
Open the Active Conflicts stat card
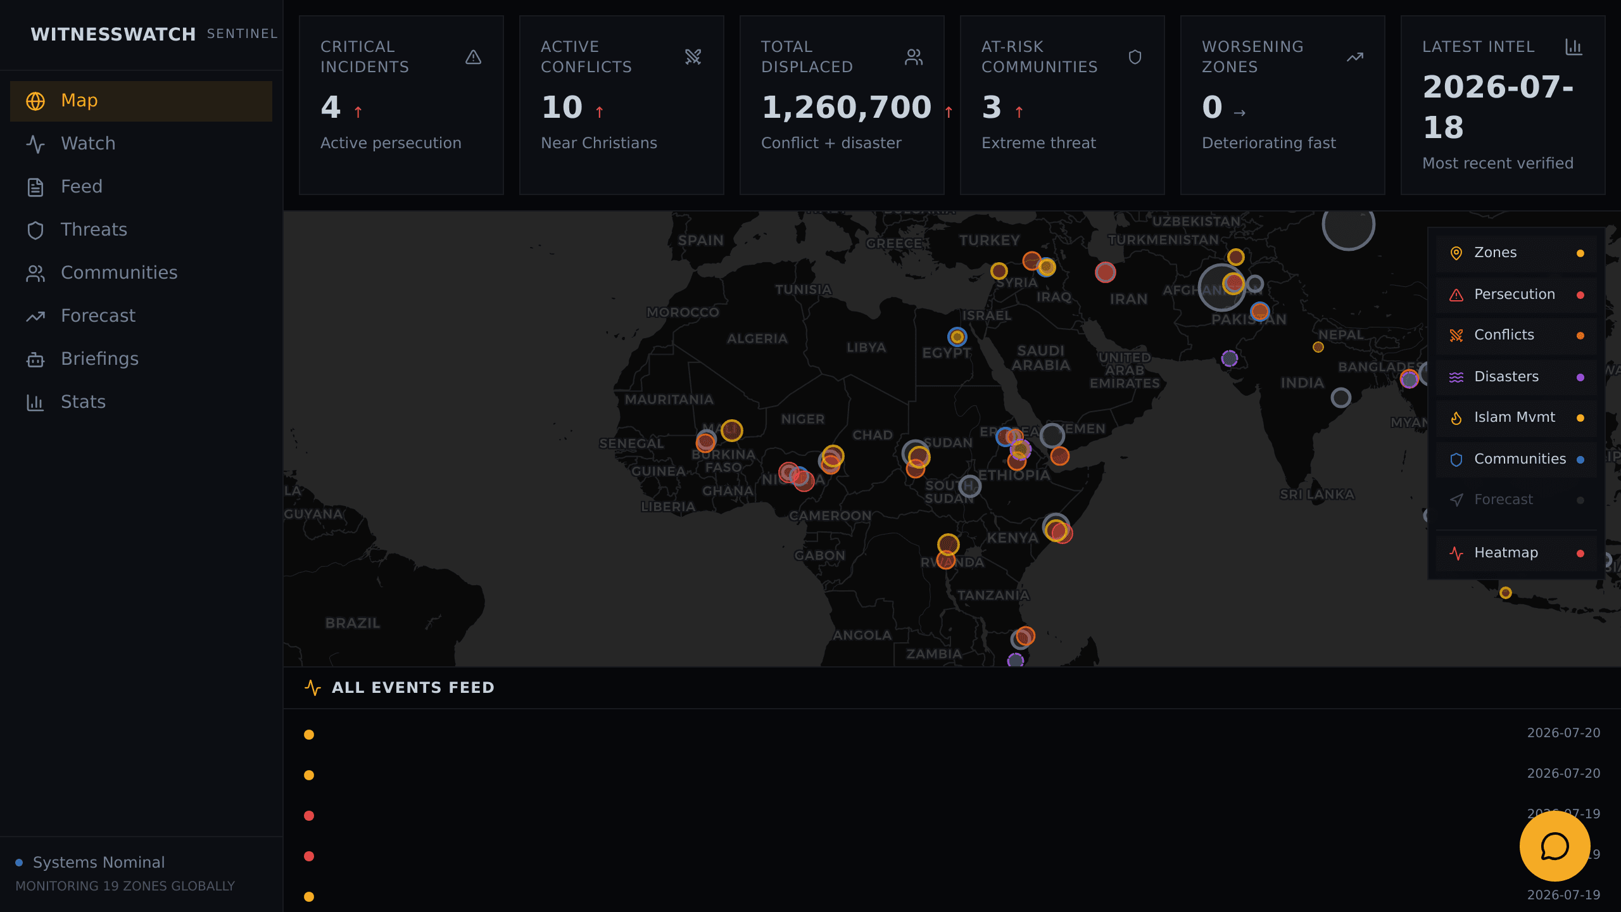(x=622, y=105)
